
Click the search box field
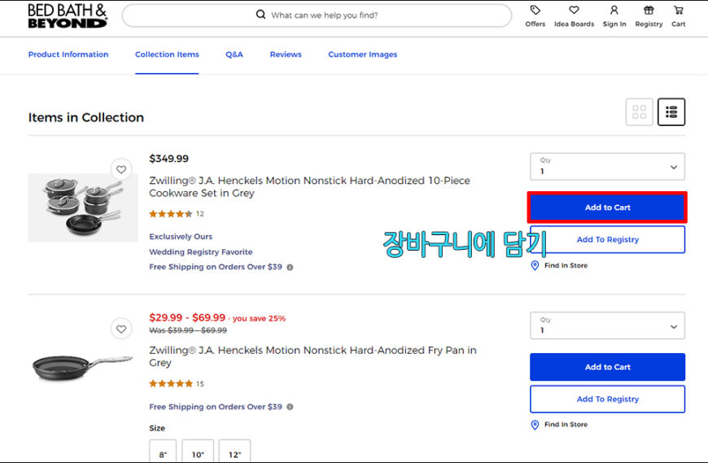pos(317,15)
